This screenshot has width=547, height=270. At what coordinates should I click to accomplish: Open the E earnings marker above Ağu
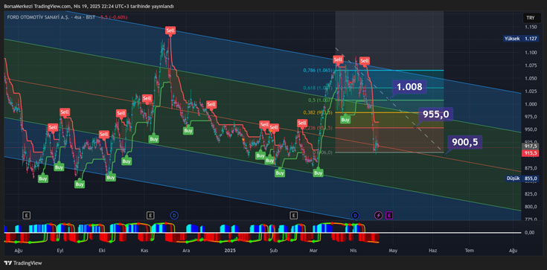pos(27,215)
